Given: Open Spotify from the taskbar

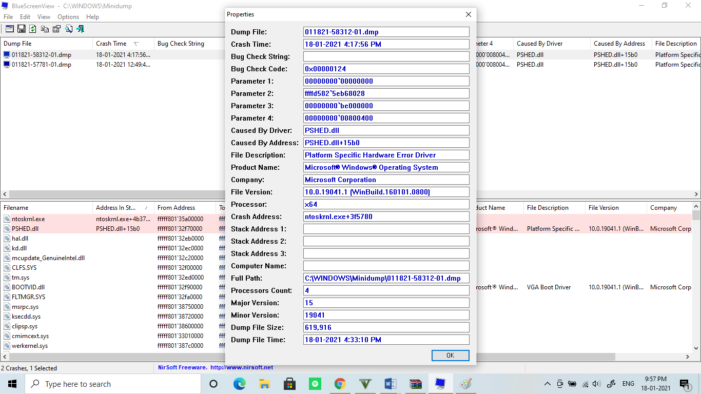Looking at the screenshot, I should point(315,384).
